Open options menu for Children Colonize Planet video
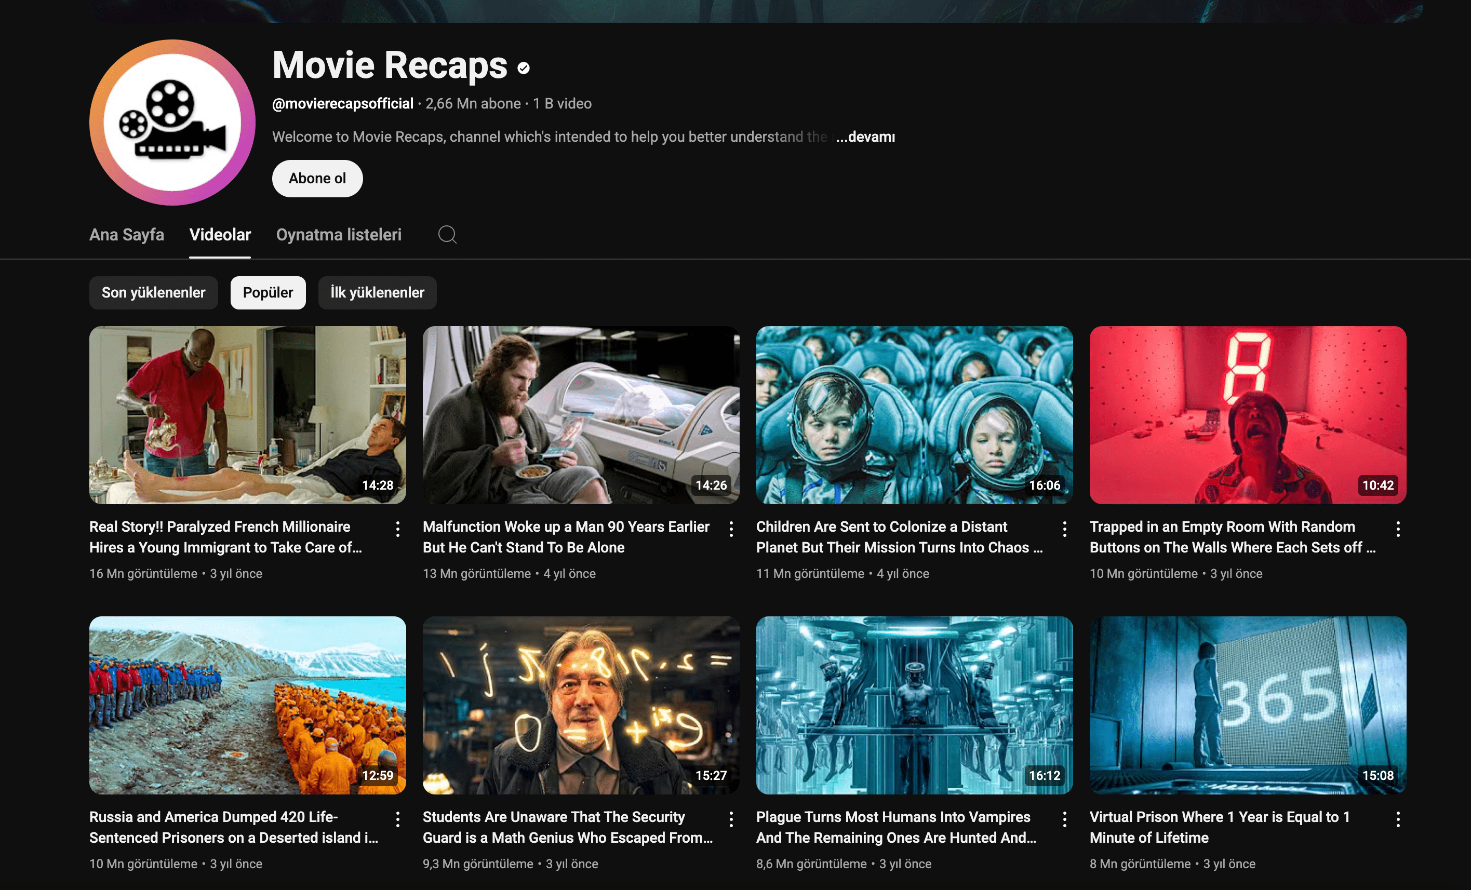1471x890 pixels. coord(1064,529)
